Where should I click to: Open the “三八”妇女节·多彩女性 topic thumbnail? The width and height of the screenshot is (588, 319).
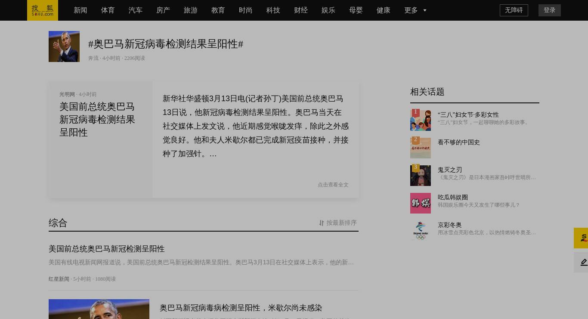(421, 120)
